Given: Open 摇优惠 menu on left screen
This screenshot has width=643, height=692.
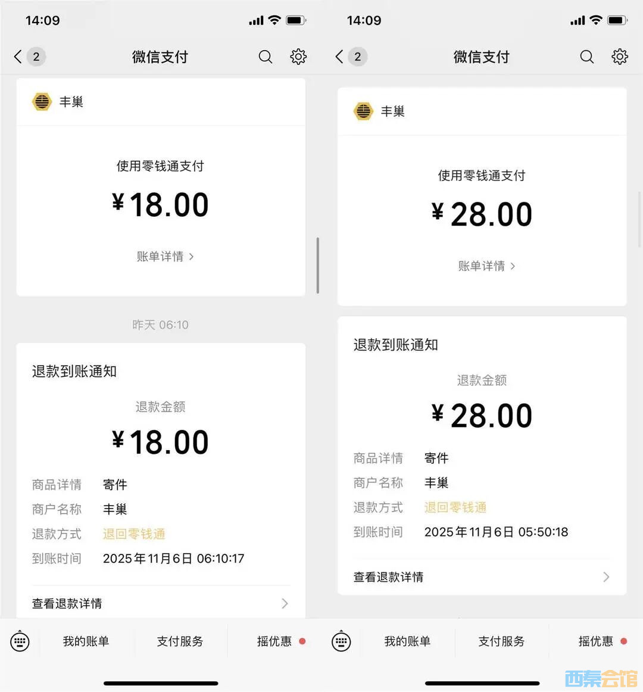Looking at the screenshot, I should pos(274,641).
